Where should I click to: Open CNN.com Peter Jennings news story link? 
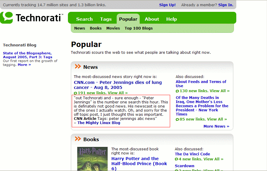pyautogui.click(x=118, y=85)
